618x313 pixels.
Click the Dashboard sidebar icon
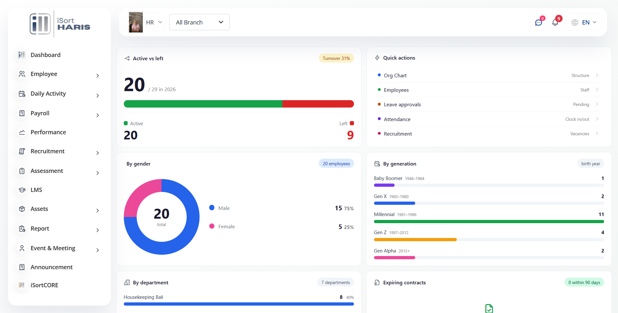tap(22, 55)
